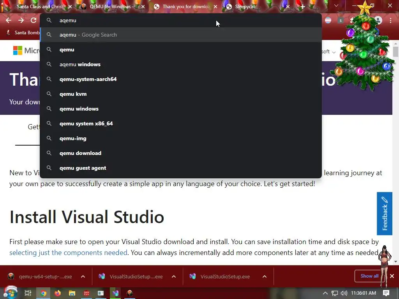Open Task View on the taskbar
This screenshot has width=399, height=299.
(x=28, y=293)
